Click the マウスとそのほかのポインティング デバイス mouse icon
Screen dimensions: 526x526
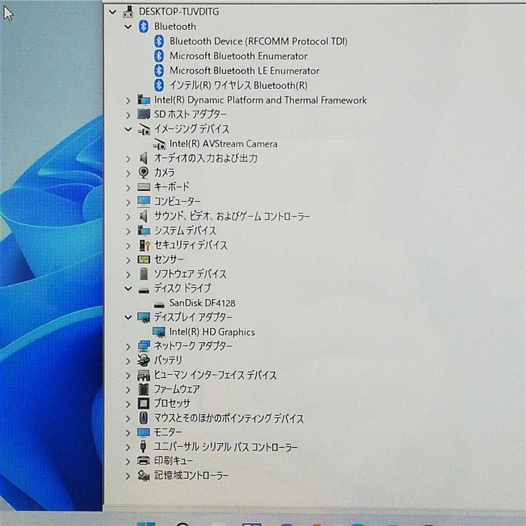pyautogui.click(x=144, y=418)
